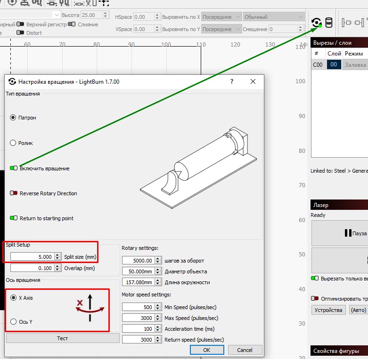368x359 pixels.
Task: Select the 00 layer color swatch
Action: [333, 65]
